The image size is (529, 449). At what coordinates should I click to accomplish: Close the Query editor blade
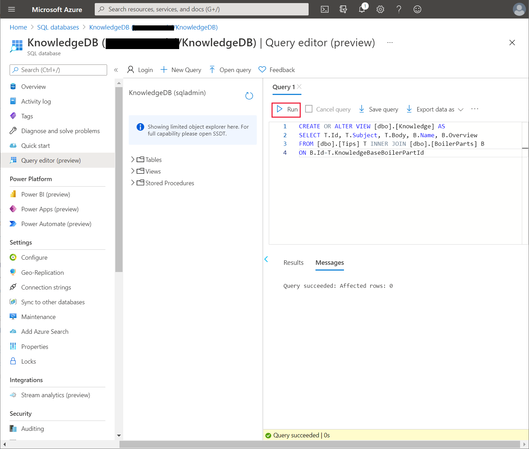coord(512,43)
